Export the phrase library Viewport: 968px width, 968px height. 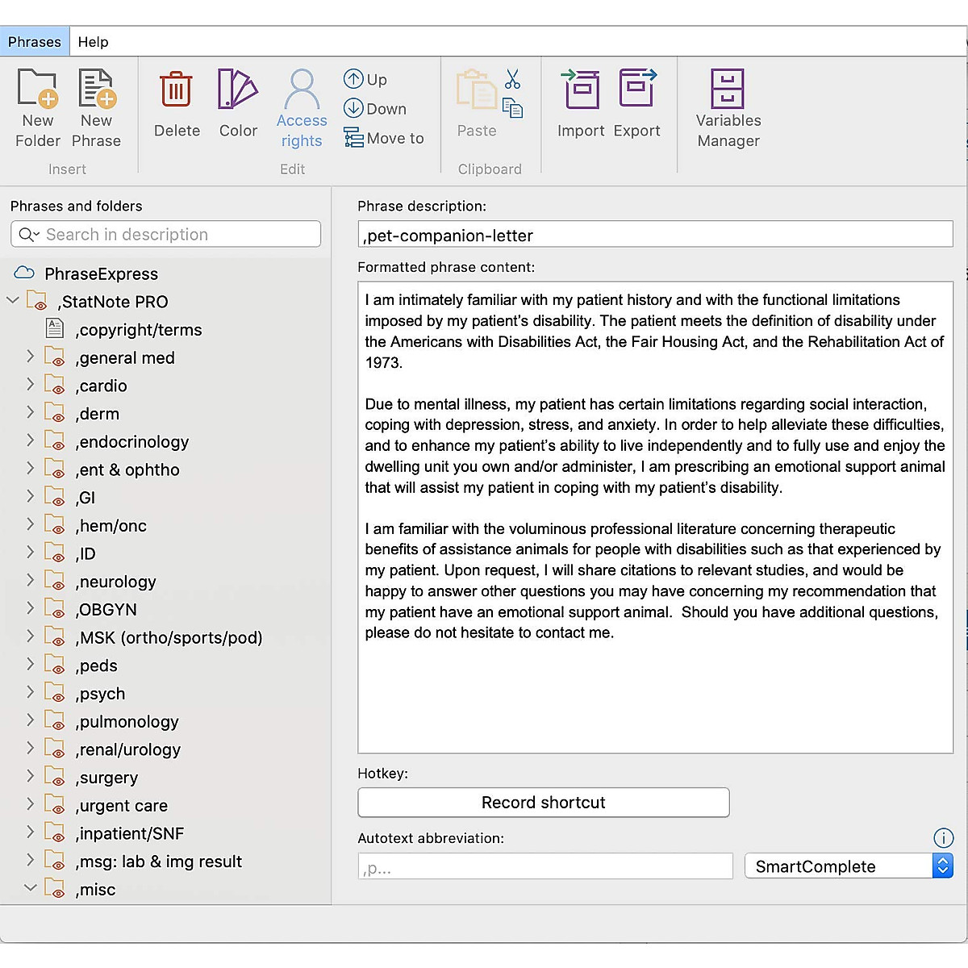click(637, 106)
